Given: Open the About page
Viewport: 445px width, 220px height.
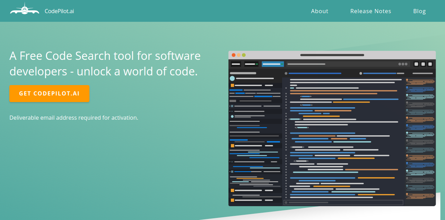Looking at the screenshot, I should [x=320, y=11].
